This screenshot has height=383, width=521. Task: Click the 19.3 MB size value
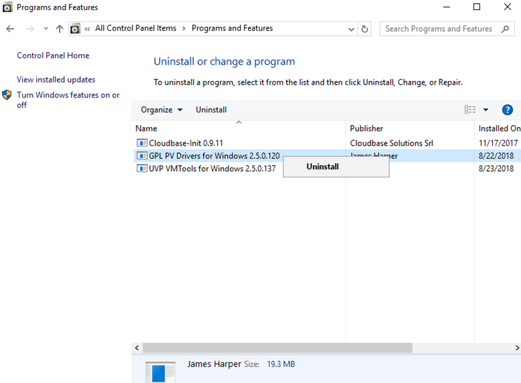click(x=281, y=364)
